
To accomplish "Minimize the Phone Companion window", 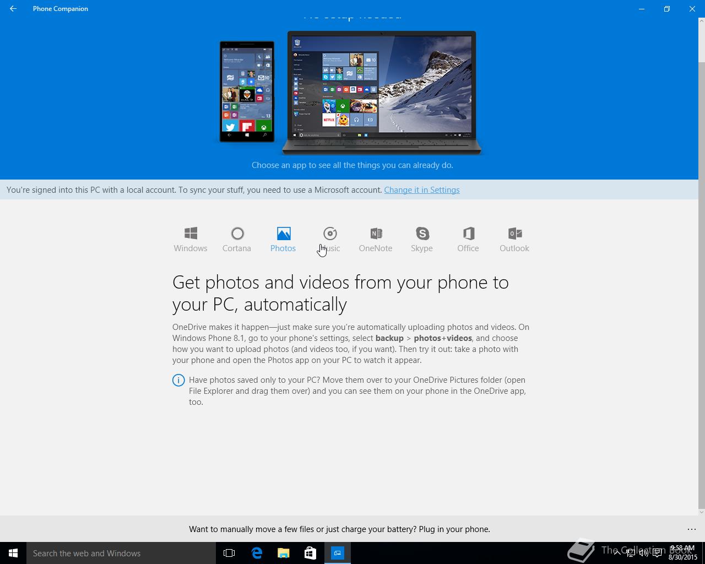I will [x=642, y=9].
